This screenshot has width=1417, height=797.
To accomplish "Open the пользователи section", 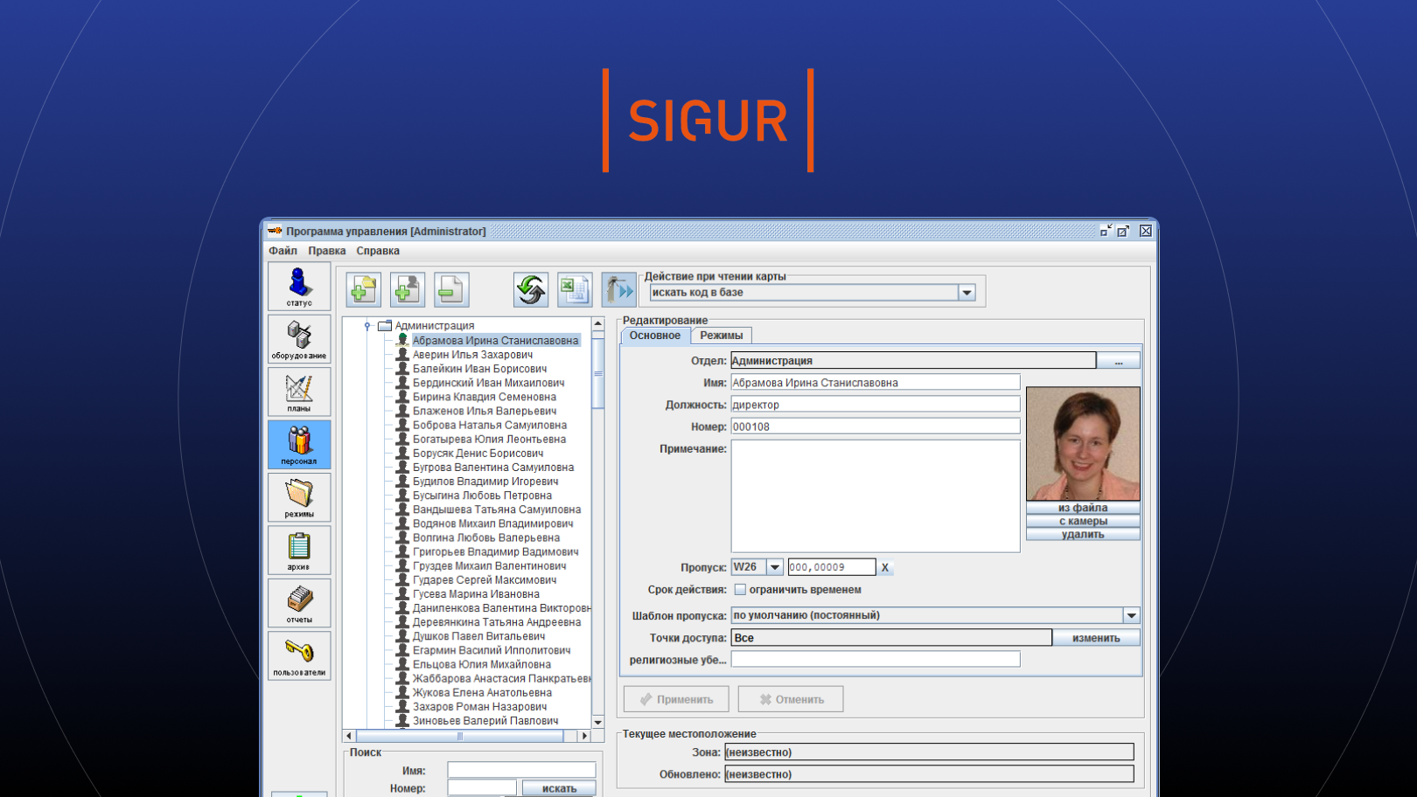I will pyautogui.click(x=298, y=655).
